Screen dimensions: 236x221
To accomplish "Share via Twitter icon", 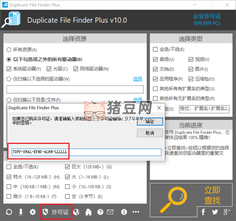I will 215,212.
